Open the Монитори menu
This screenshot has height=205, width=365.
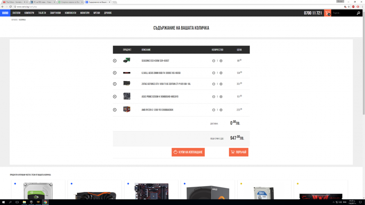[85, 13]
